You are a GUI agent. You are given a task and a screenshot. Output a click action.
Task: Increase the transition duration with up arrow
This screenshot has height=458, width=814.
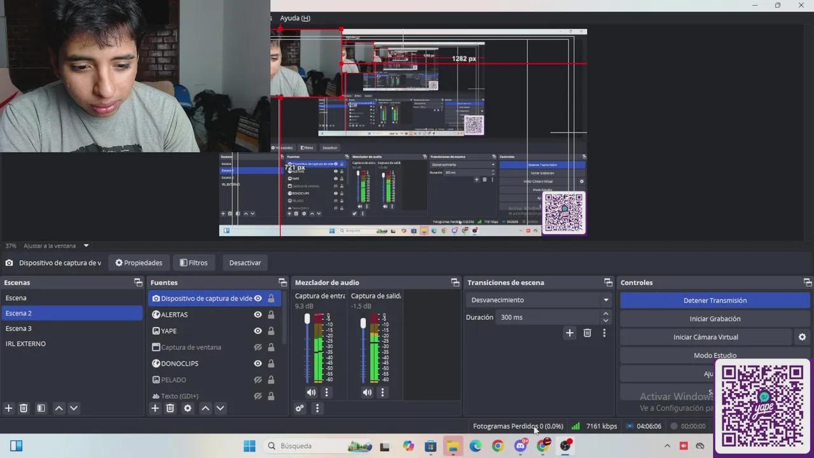(x=606, y=314)
